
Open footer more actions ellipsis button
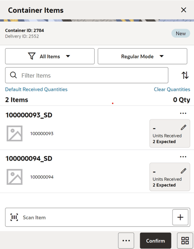[126, 241]
